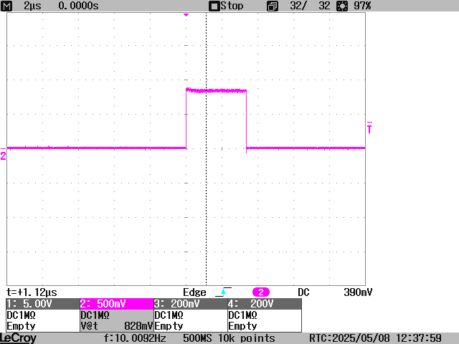Click the magenta pulse top on waveform
459x344 pixels.
pyautogui.click(x=216, y=91)
